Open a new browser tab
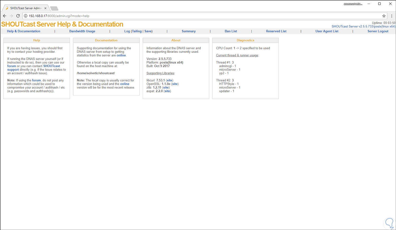396x230 pixels. [x=54, y=8]
